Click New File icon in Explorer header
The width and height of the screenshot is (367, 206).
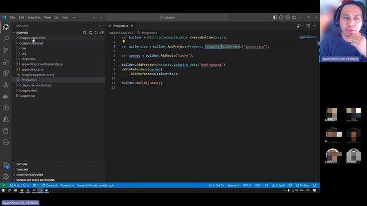click(85, 33)
